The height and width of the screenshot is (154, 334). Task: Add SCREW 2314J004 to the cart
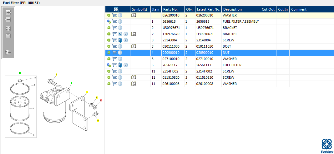tap(114, 40)
